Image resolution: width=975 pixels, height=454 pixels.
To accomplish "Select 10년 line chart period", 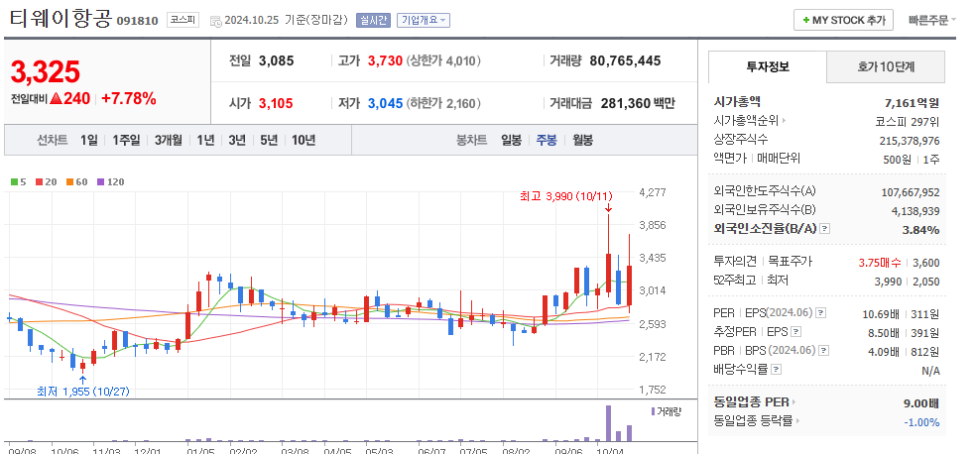I will coord(304,141).
